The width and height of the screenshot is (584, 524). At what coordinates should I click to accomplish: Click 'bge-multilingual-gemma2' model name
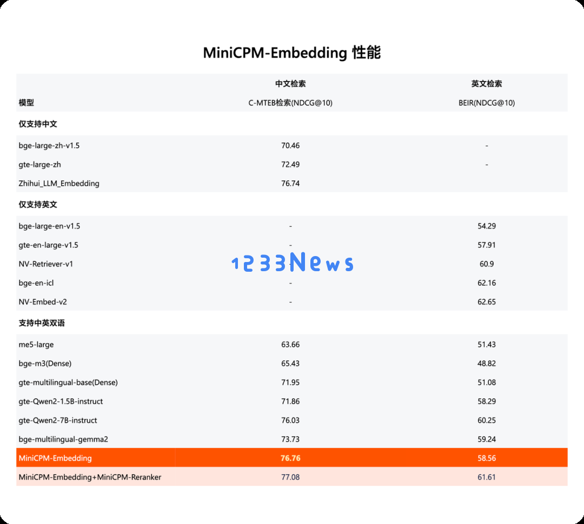[63, 439]
